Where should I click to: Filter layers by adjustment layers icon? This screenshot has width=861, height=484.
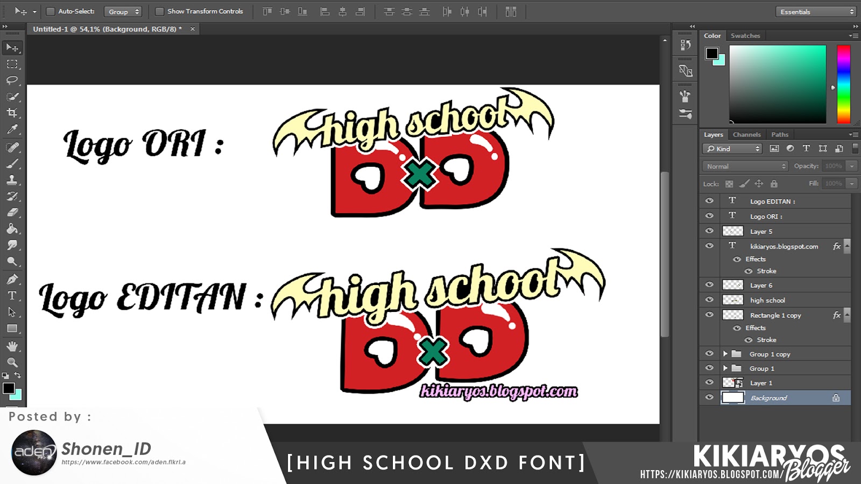(790, 148)
